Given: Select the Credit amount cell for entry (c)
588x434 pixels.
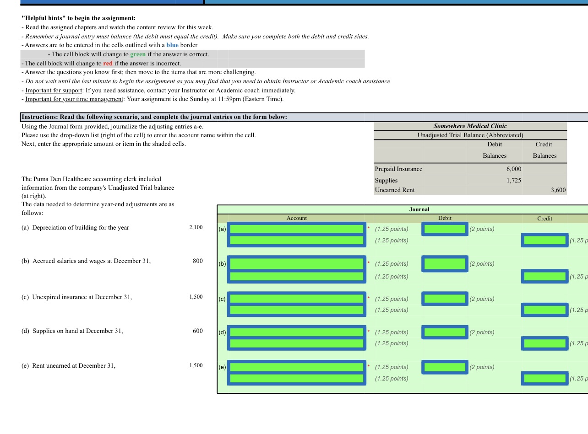Looking at the screenshot, I should tap(544, 310).
